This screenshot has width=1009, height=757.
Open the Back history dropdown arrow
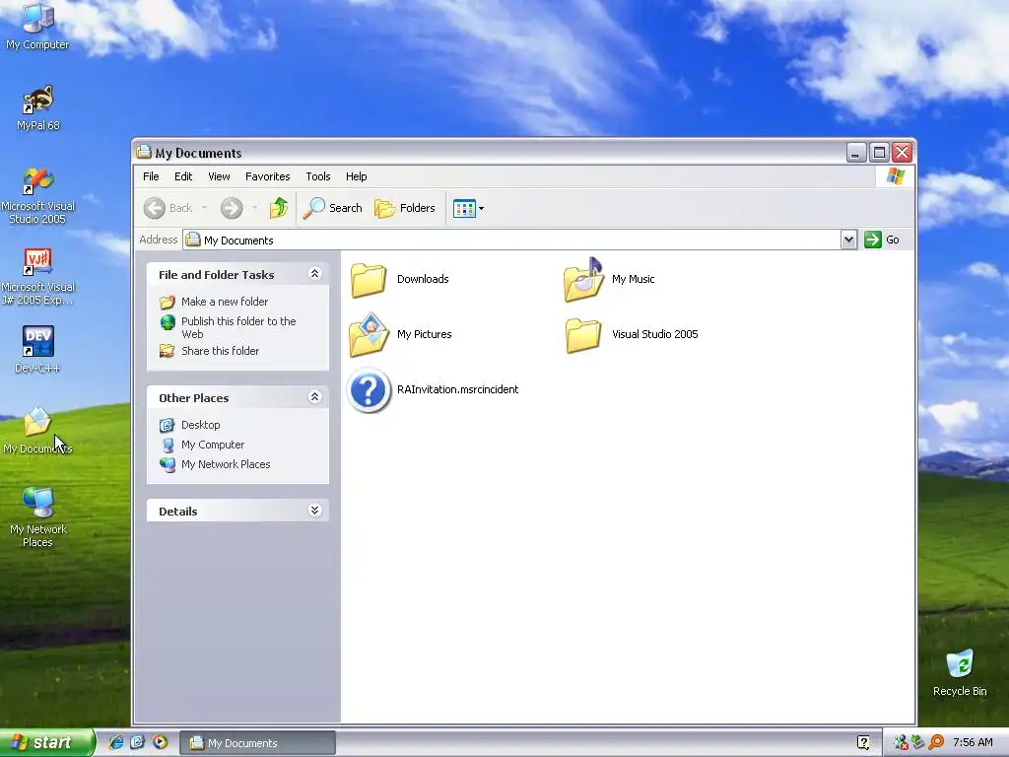point(205,208)
